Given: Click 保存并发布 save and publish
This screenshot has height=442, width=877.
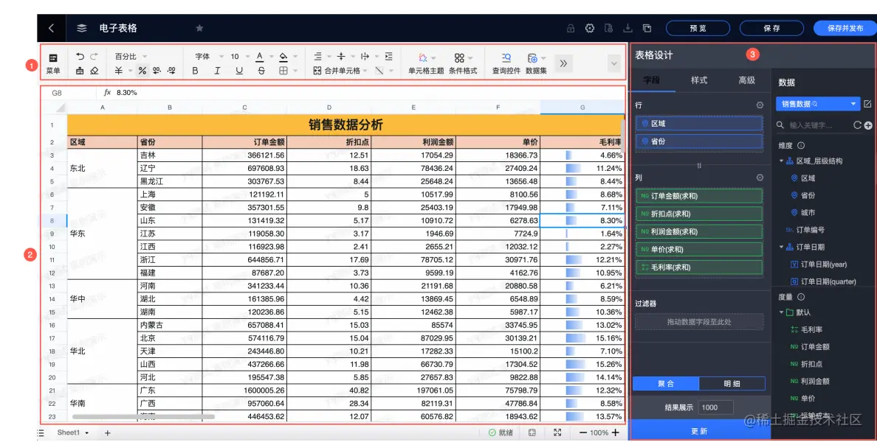Looking at the screenshot, I should (845, 29).
